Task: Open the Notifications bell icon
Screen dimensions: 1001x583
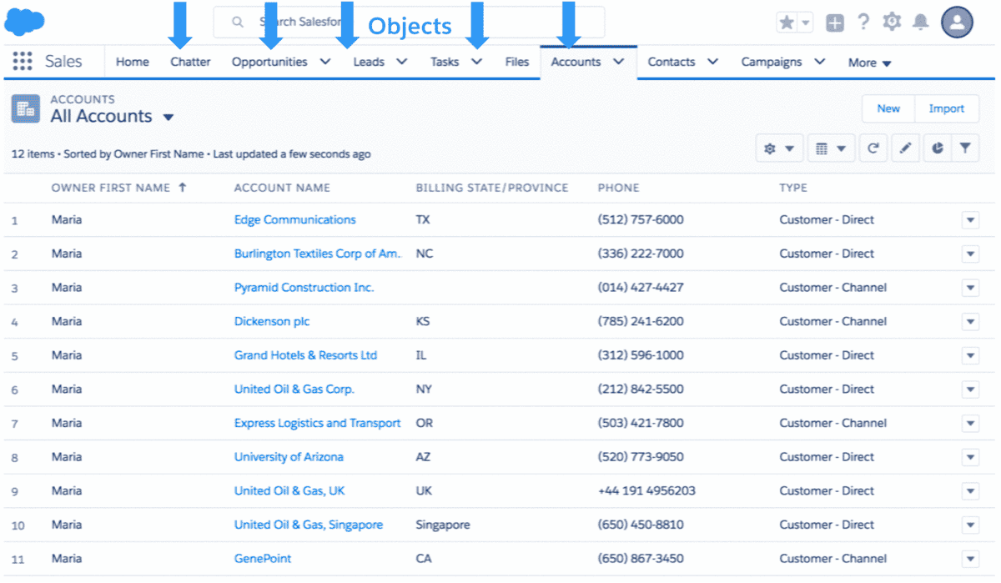Action: click(x=920, y=23)
